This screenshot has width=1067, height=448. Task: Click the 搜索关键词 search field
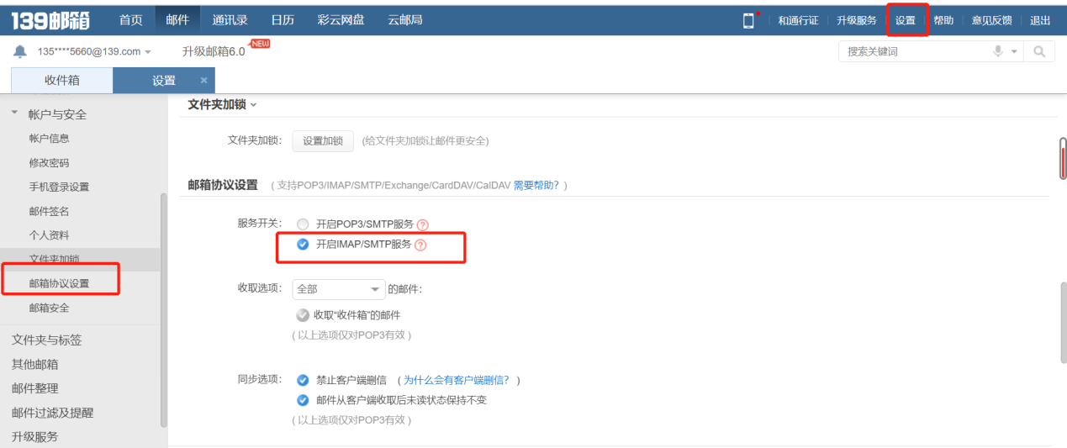point(915,51)
